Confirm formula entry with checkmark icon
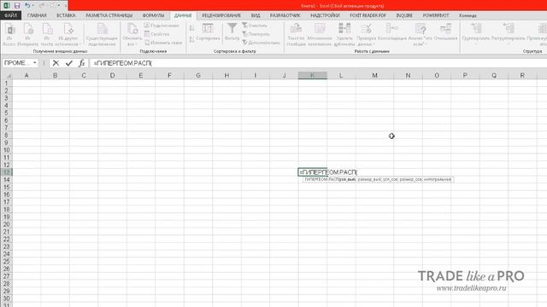The width and height of the screenshot is (547, 307). (x=68, y=63)
